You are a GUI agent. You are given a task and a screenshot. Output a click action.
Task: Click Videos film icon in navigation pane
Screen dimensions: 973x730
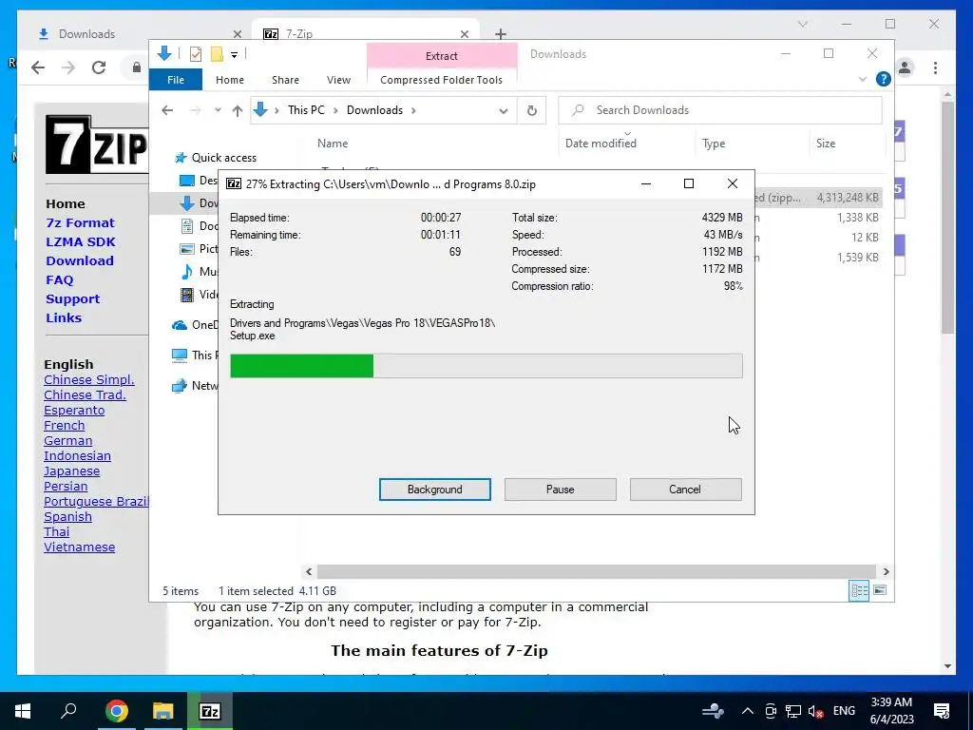(187, 295)
